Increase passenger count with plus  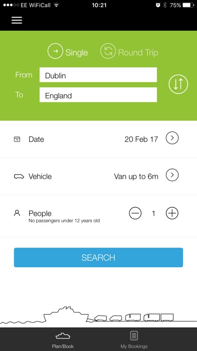point(172,213)
